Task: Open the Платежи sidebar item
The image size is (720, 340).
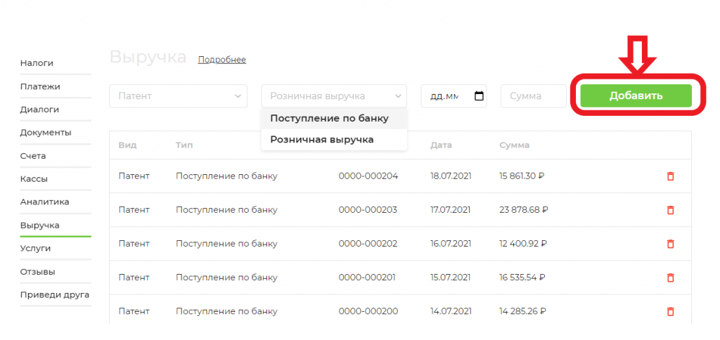Action: pos(40,86)
